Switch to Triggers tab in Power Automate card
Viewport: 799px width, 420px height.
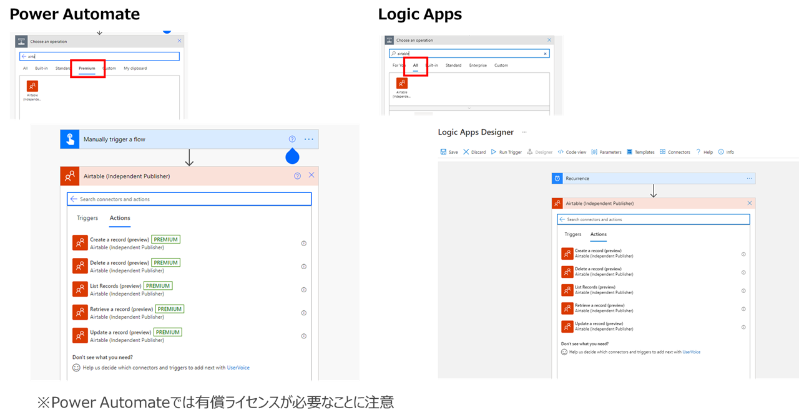coord(87,218)
